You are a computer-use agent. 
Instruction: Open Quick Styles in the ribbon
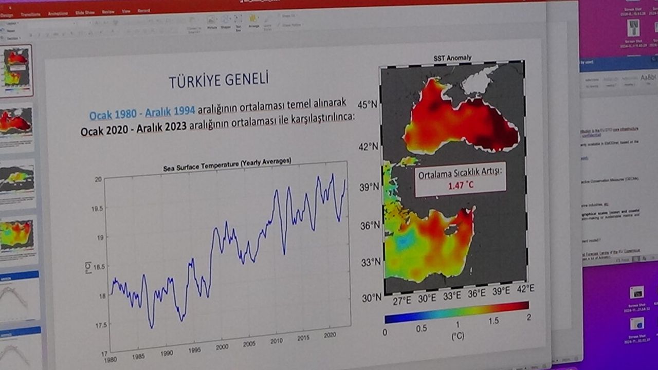pos(269,23)
